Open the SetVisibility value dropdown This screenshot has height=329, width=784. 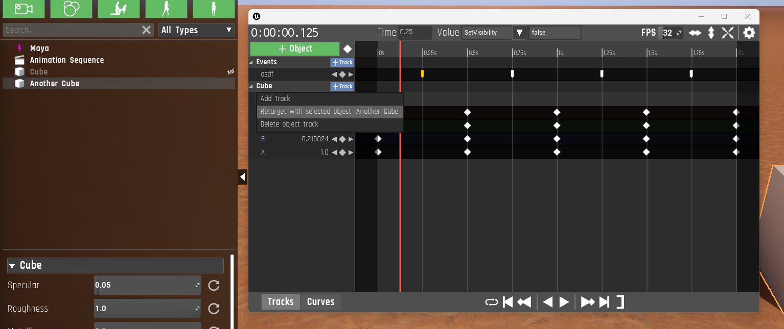click(x=519, y=33)
